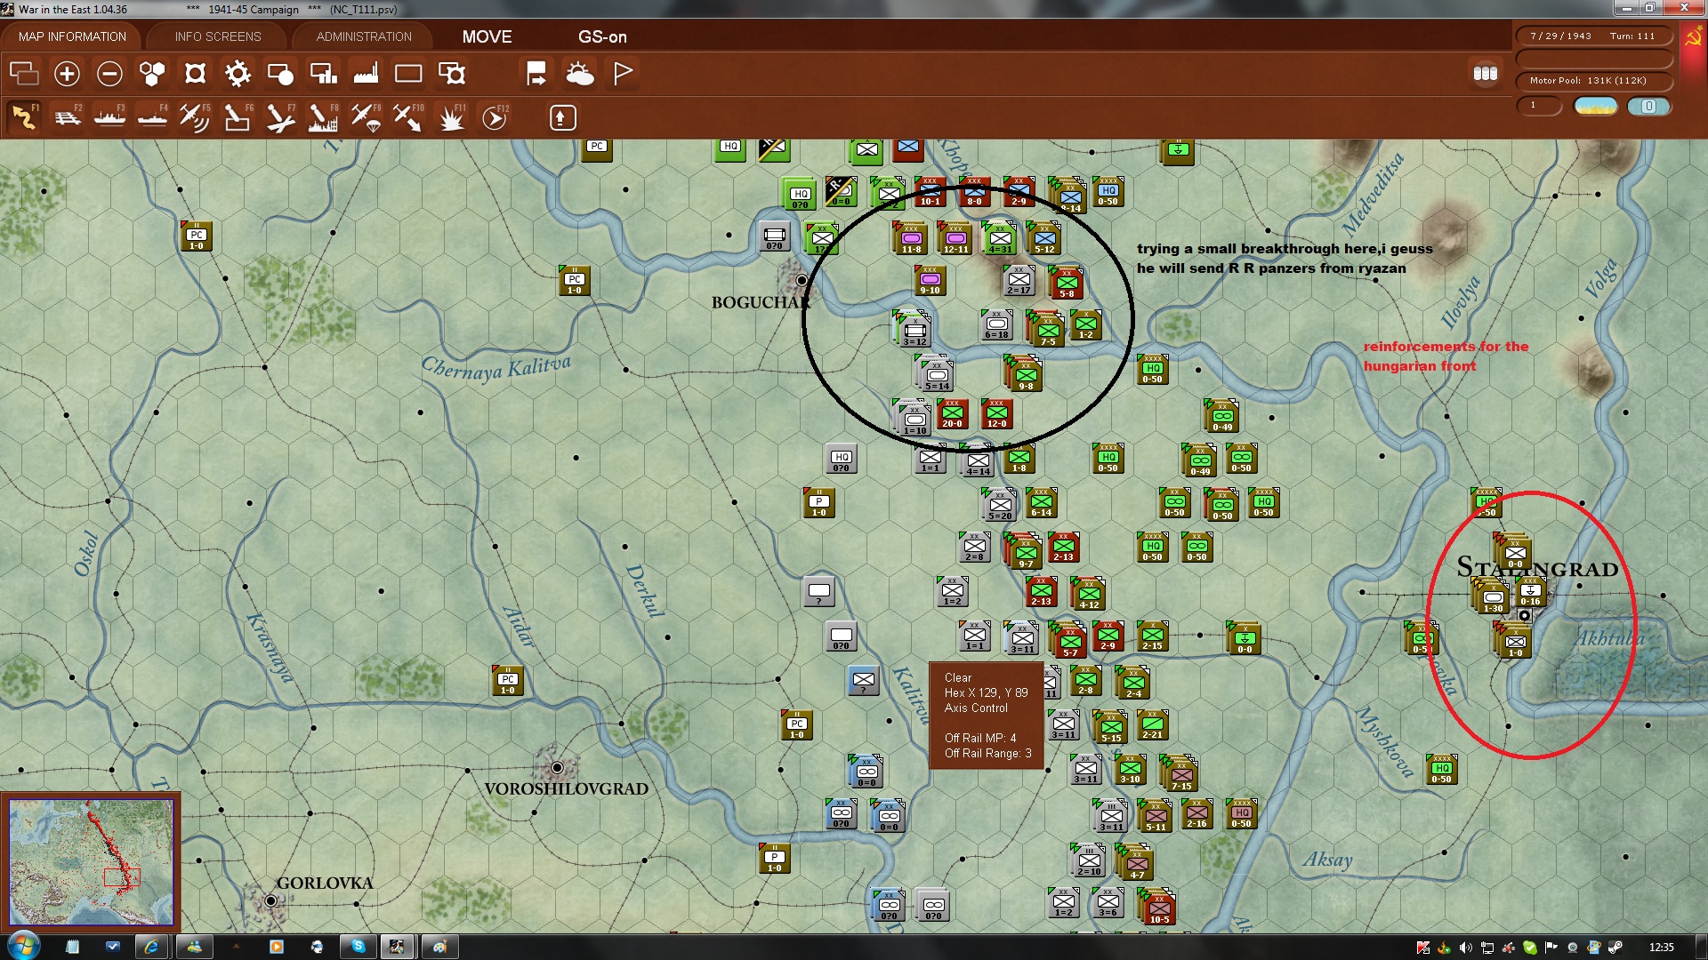Viewport: 1708px width, 960px height.
Task: Click the blue indicator showing 0
Action: 1648,107
